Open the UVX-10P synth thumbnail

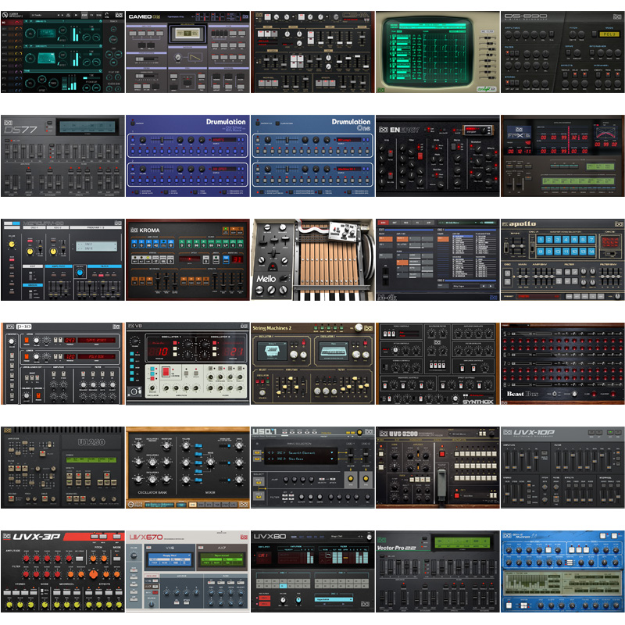click(562, 467)
